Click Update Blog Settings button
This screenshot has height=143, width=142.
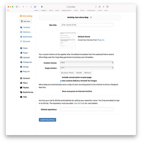(x=47, y=120)
